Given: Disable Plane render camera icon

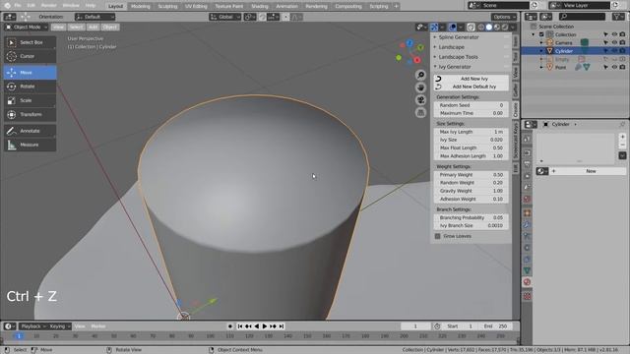Looking at the screenshot, I should click(622, 68).
